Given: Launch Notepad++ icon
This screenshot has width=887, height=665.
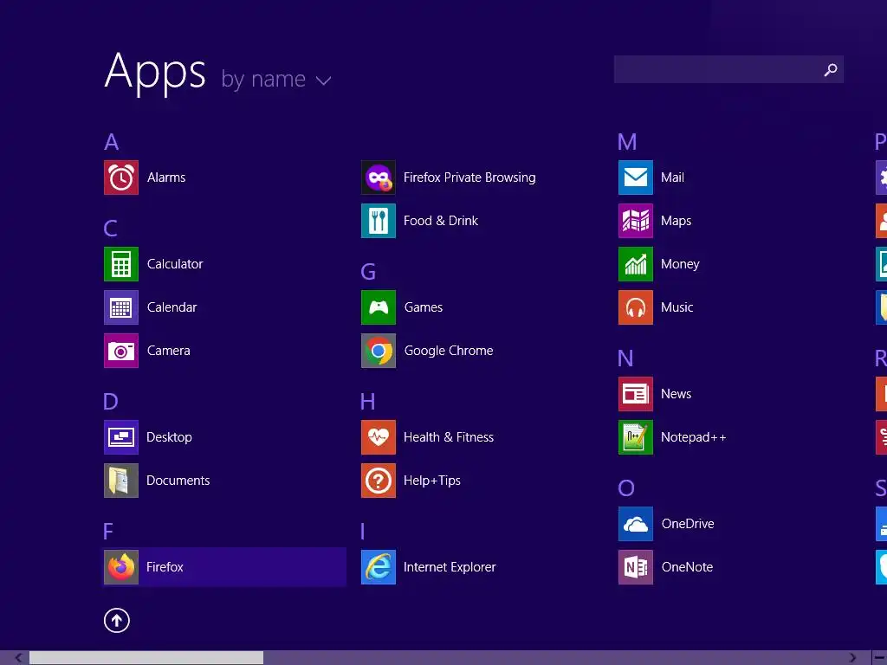Looking at the screenshot, I should [x=636, y=437].
